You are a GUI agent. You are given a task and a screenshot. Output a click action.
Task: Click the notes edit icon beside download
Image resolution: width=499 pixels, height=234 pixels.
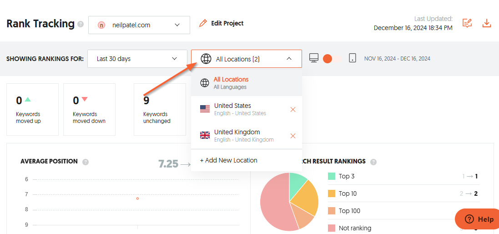coord(467,23)
